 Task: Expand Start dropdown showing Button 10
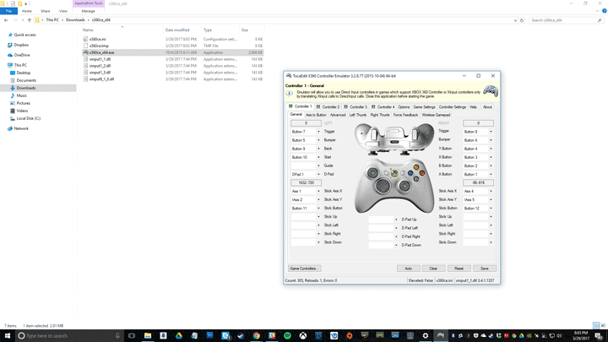tap(318, 157)
